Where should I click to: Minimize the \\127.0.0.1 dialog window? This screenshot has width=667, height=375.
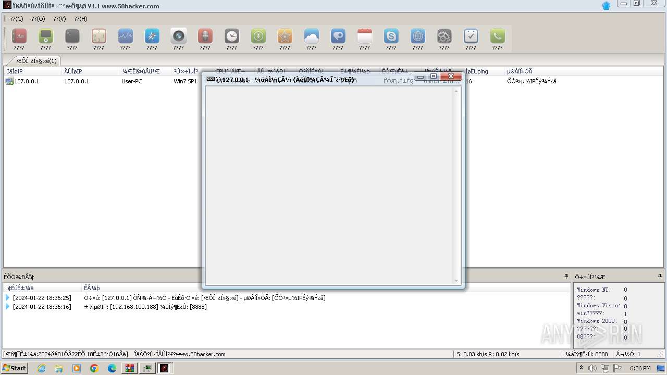coord(421,77)
